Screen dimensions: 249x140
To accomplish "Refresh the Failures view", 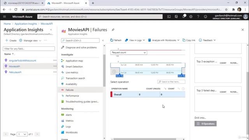I will [116, 40].
